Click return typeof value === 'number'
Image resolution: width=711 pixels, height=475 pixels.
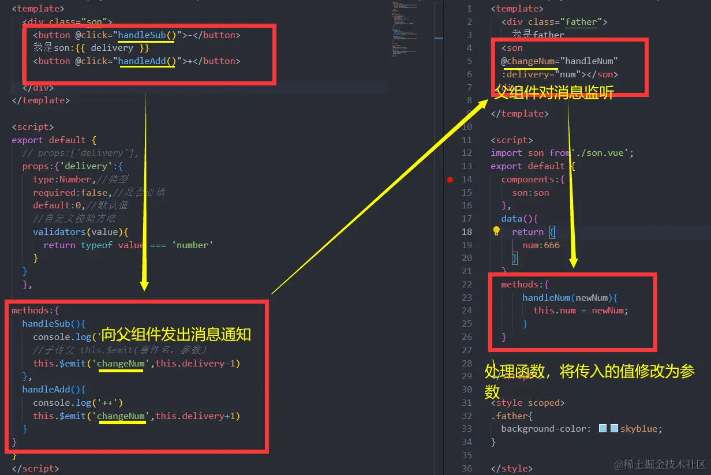[128, 245]
